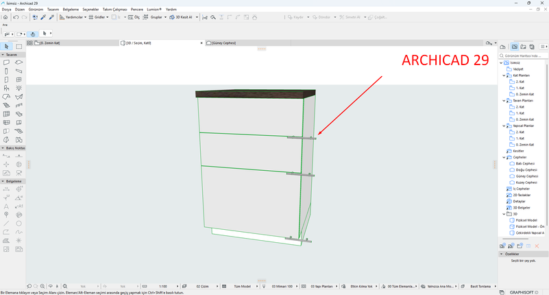Click the 3D Kesit Al button
This screenshot has height=295, width=549.
pos(181,17)
